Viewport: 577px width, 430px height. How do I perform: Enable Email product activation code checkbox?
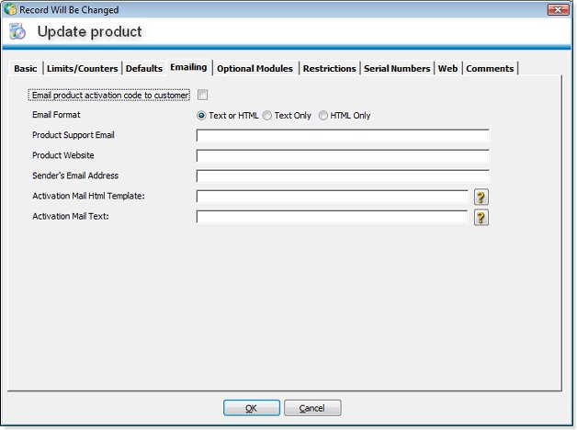(202, 95)
